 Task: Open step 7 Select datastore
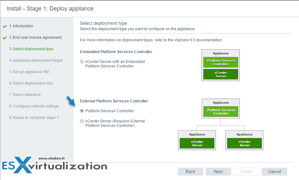(25, 95)
